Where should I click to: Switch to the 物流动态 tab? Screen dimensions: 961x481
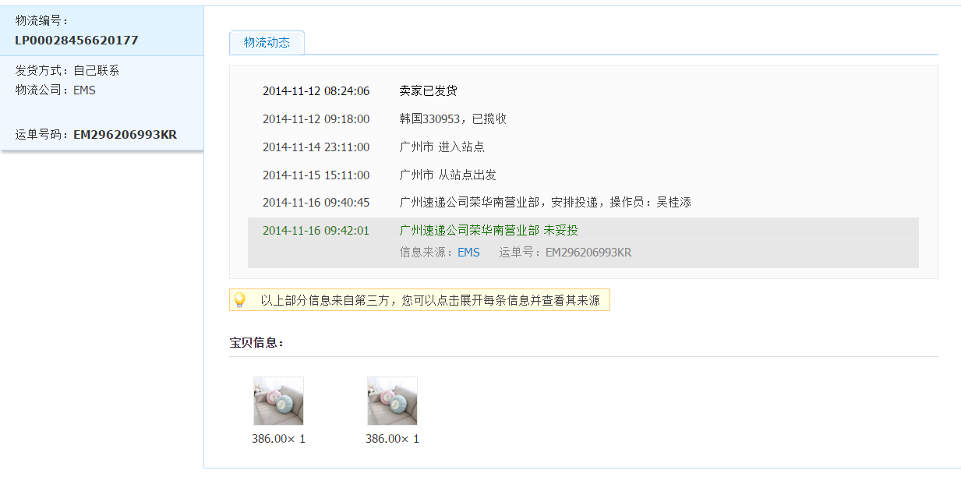click(x=267, y=43)
